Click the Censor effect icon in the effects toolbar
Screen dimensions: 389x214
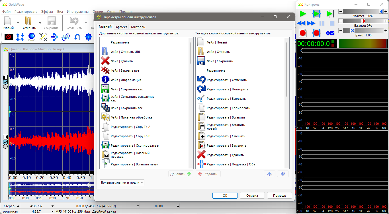pyautogui.click(x=9, y=36)
